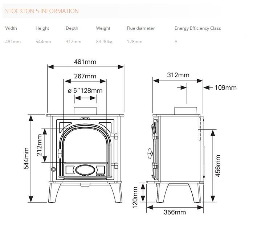
Task: Select the Energy Efficiency Class header
Action: 198,28
